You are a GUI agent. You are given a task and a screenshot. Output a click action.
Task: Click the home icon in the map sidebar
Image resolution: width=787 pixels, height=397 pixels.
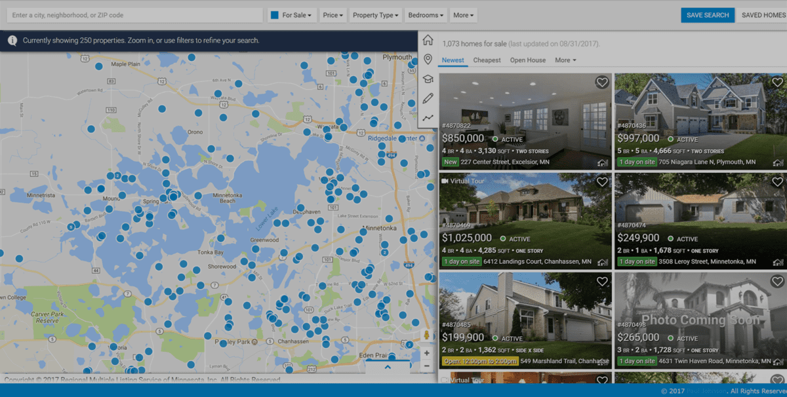pyautogui.click(x=428, y=40)
